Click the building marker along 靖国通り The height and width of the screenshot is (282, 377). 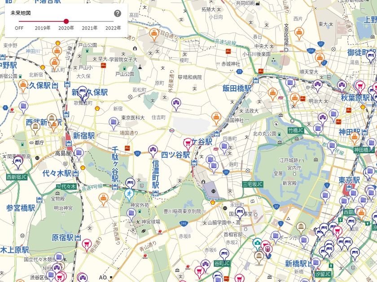pos(113,121)
